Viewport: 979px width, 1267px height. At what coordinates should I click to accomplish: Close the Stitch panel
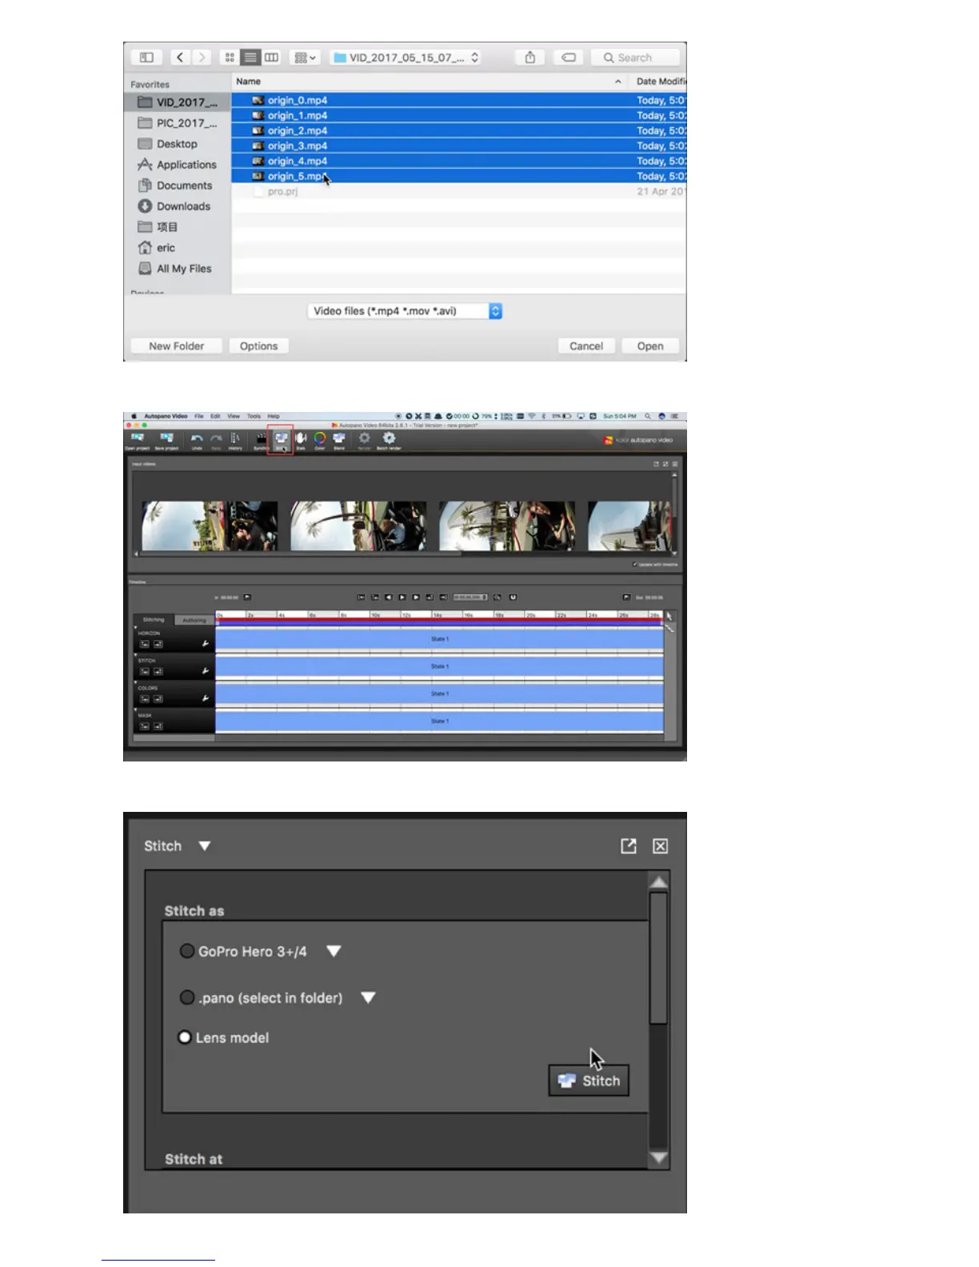tap(660, 846)
